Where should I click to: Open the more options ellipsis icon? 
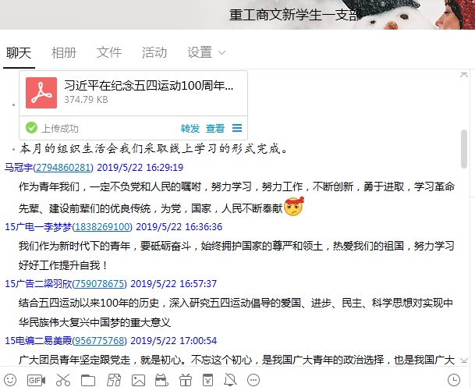point(253,380)
